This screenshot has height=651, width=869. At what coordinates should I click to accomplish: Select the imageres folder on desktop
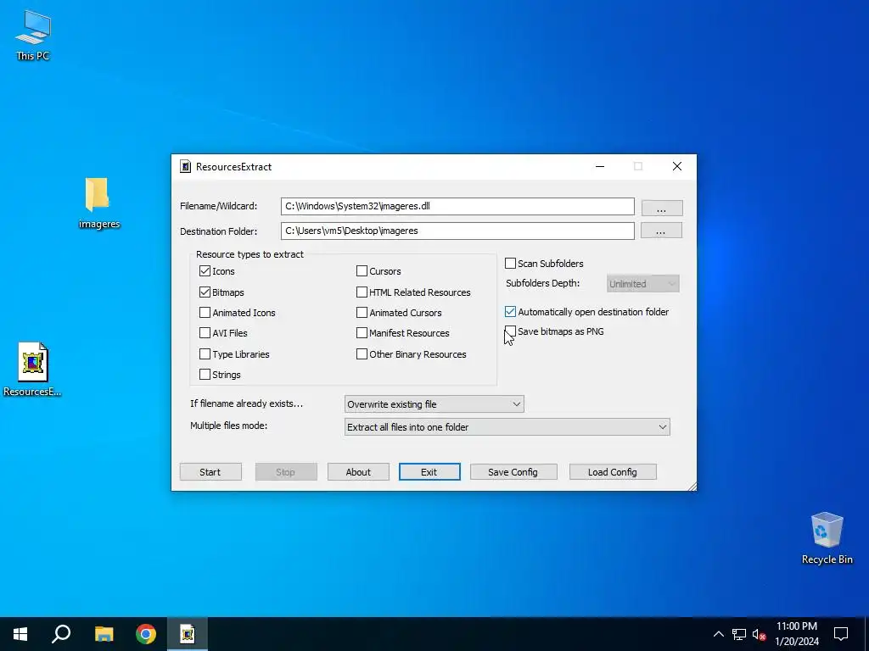[x=98, y=203]
